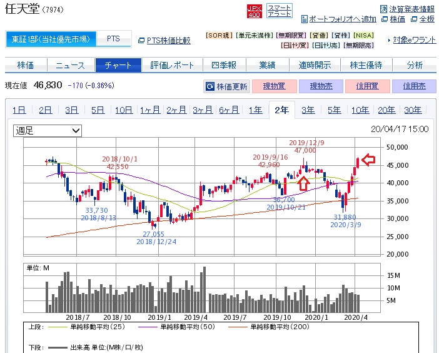
Task: Select the 10年 chart range
Action: [x=360, y=110]
